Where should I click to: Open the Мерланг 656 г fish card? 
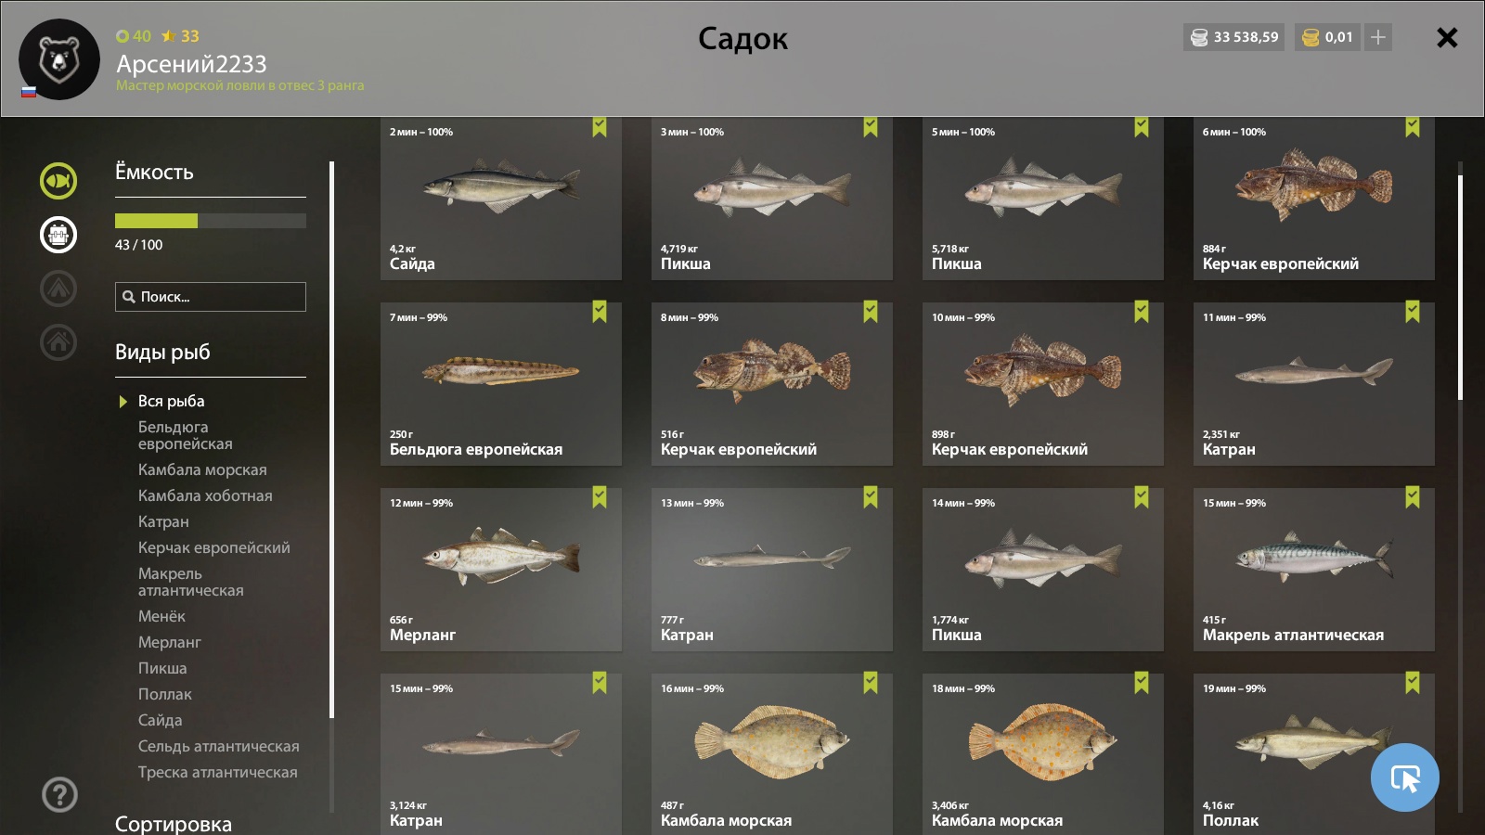pyautogui.click(x=501, y=570)
